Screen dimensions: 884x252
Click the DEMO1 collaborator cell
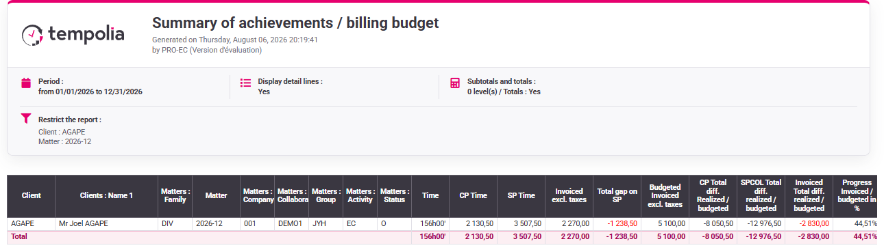[x=291, y=223]
